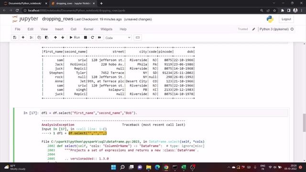Click the AnalysisException error text
Screen dimensions: 306x172
pos(58,125)
